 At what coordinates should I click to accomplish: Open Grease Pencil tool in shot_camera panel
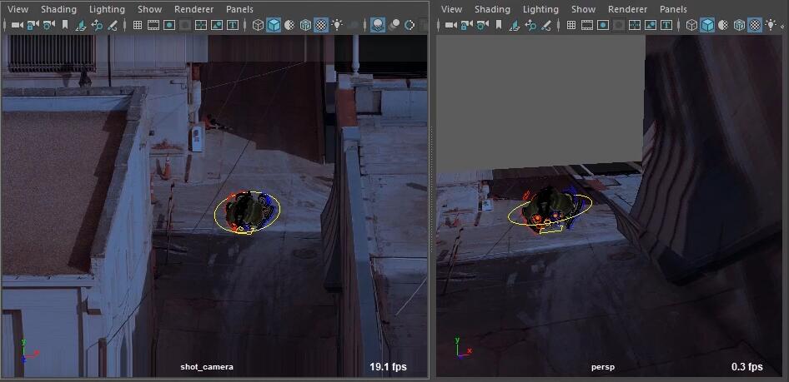click(x=113, y=25)
